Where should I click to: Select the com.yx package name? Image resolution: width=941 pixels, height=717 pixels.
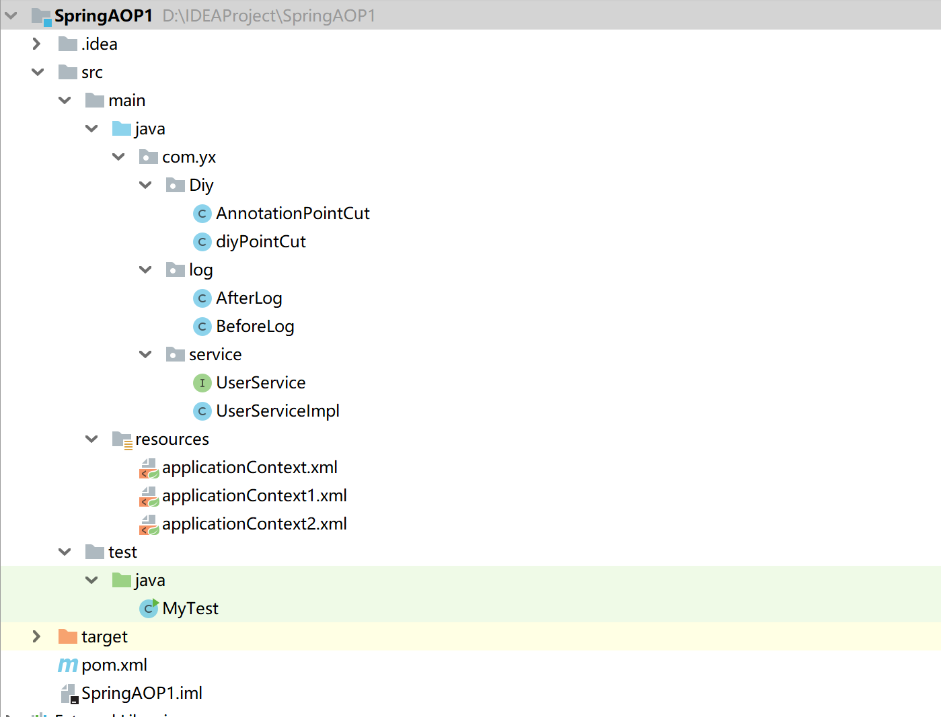(189, 157)
